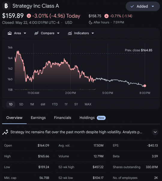The image size is (162, 181).
Task: Click the Indicators bar chart icon
Action: point(70,33)
